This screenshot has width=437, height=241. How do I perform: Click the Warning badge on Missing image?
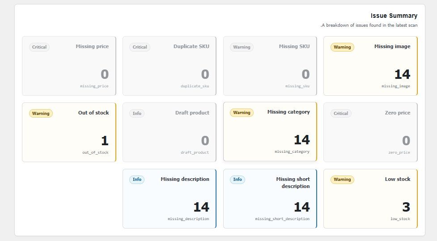click(342, 47)
